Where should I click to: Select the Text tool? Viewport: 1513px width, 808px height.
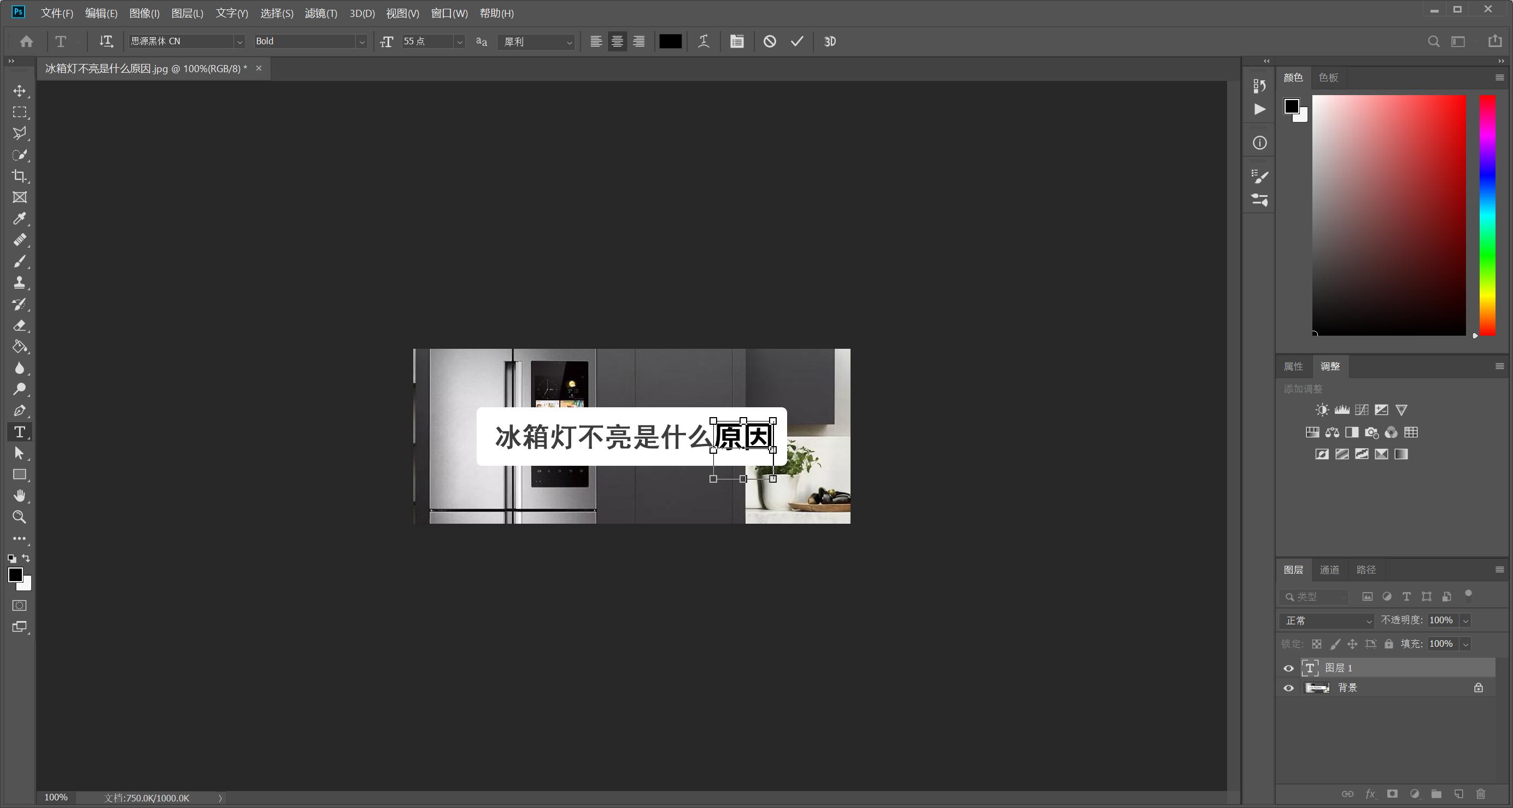(x=19, y=432)
